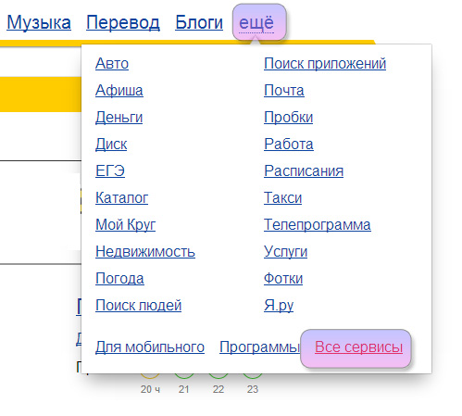The width and height of the screenshot is (462, 416).
Task: Check the Погода service link
Action: 119,278
